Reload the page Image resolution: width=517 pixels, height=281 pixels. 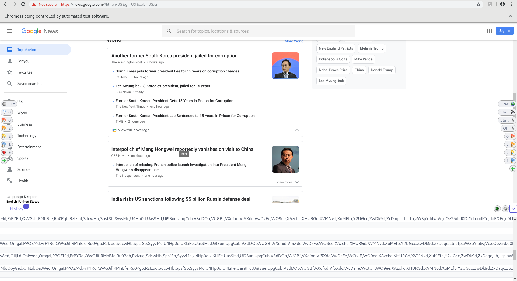click(23, 4)
